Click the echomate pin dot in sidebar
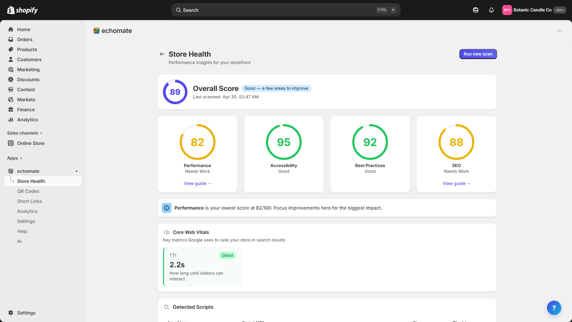 77,171
